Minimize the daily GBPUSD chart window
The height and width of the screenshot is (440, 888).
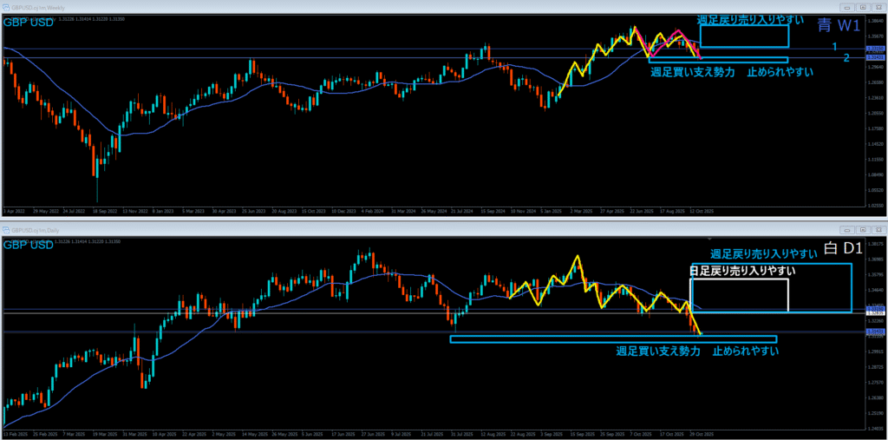[847, 228]
